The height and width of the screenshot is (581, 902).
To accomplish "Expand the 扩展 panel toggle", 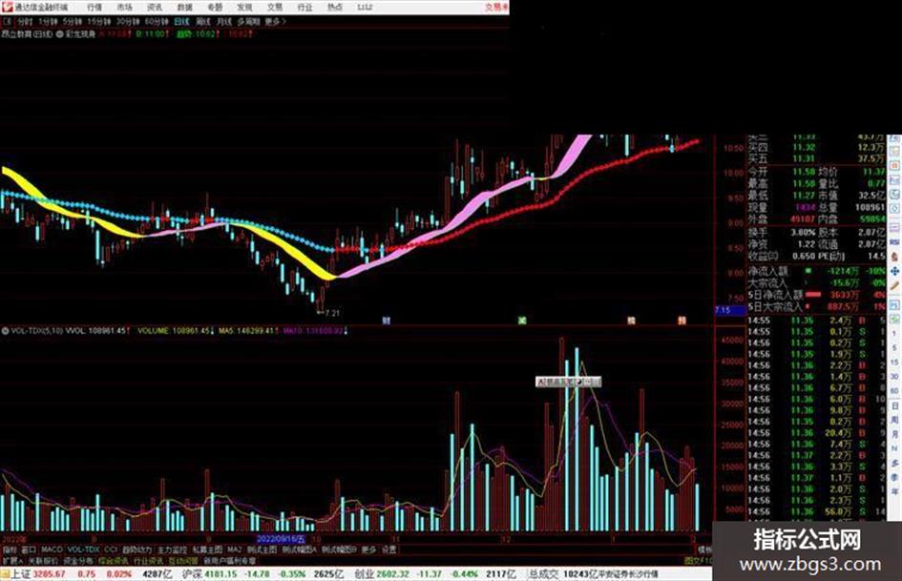I will pos(12,560).
